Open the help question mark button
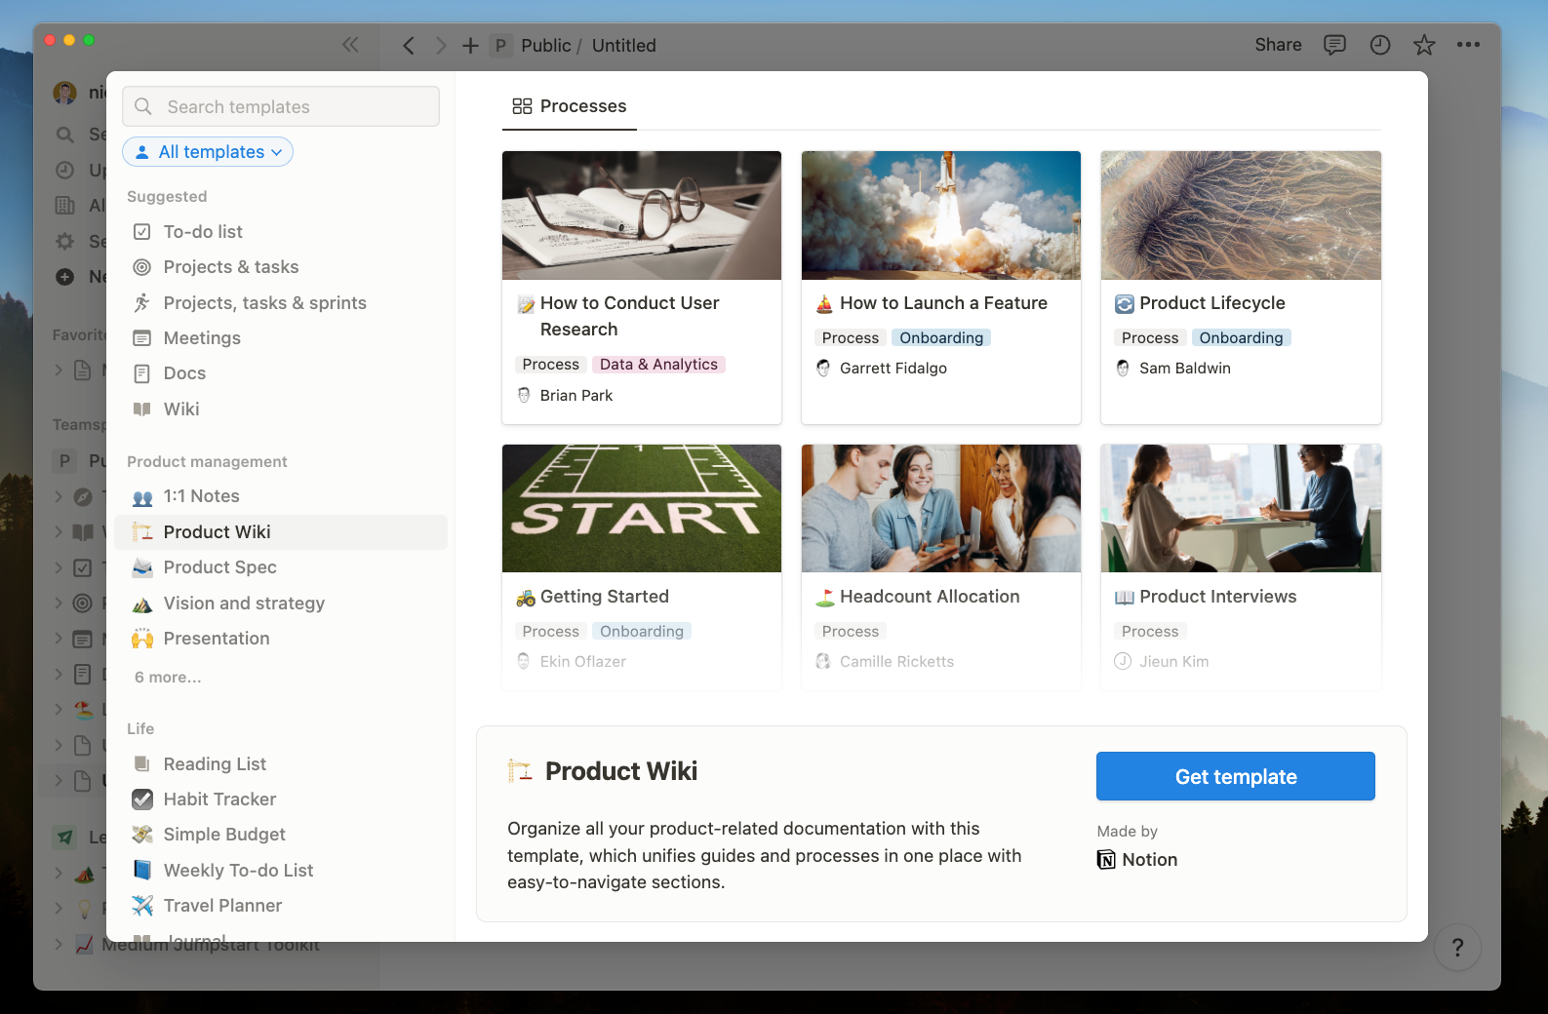The image size is (1548, 1014). pyautogui.click(x=1457, y=947)
